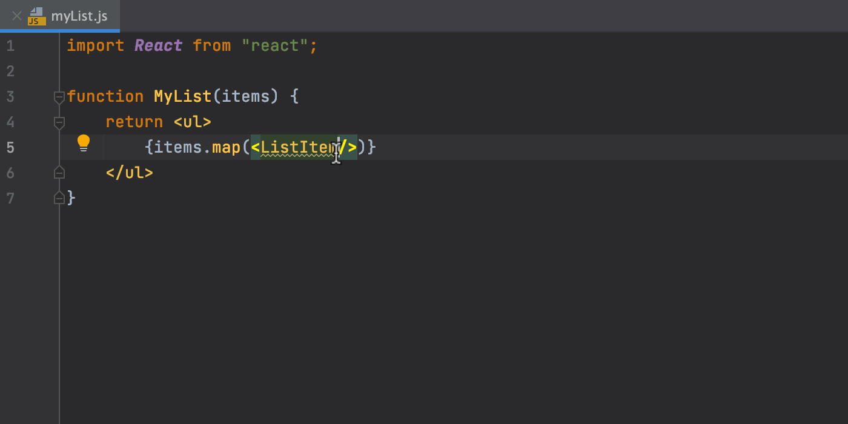The width and height of the screenshot is (848, 424).
Task: Collapse the return block fold marker on line 4
Action: tap(59, 122)
